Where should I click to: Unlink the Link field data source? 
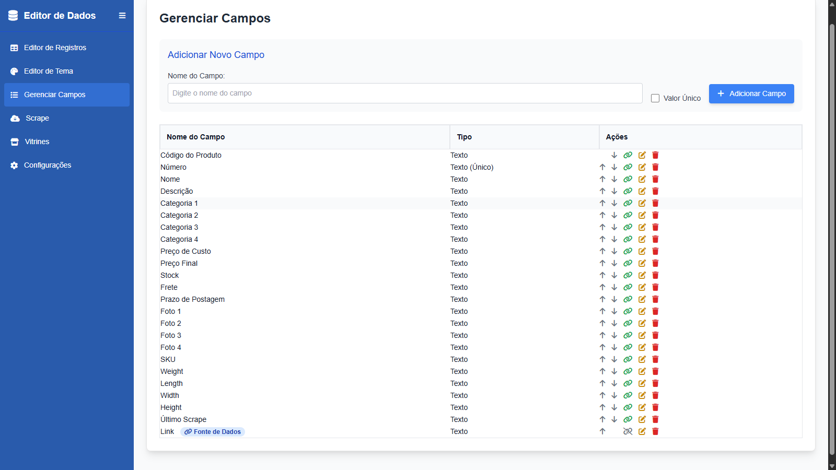[x=628, y=431]
